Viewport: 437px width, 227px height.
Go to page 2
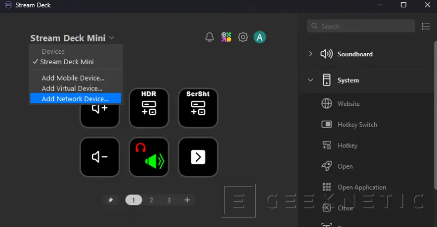click(x=151, y=200)
